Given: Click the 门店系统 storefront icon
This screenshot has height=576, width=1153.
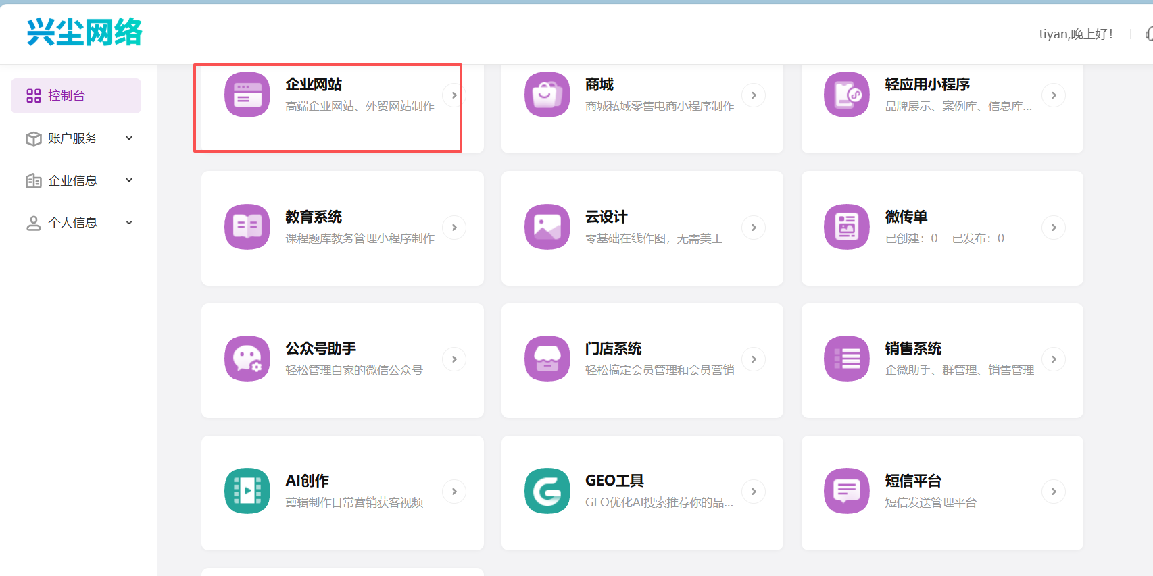Looking at the screenshot, I should [x=547, y=359].
